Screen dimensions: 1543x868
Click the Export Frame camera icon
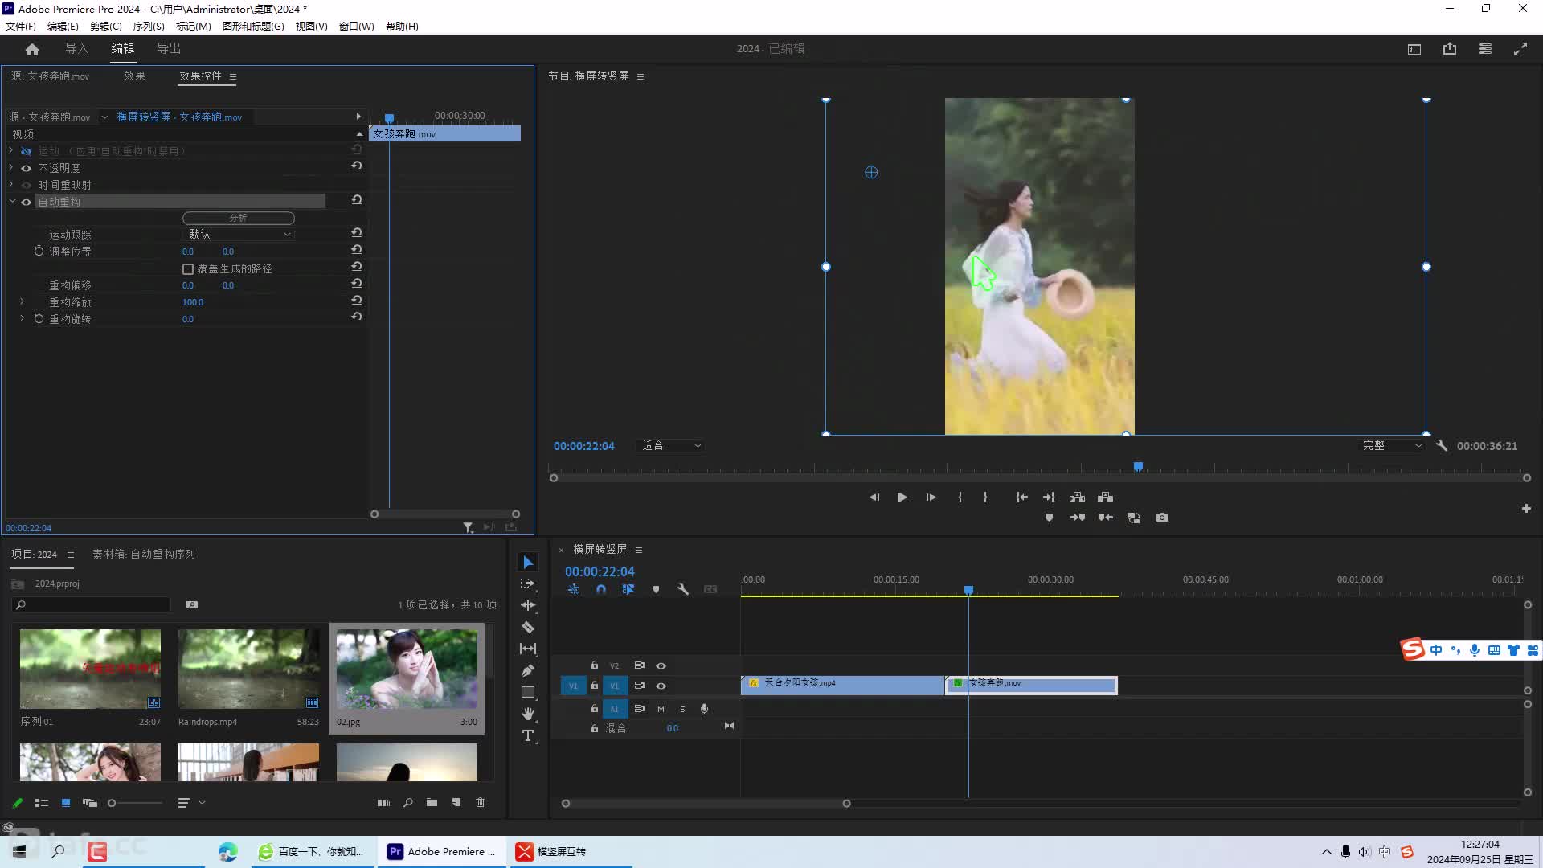tap(1162, 518)
